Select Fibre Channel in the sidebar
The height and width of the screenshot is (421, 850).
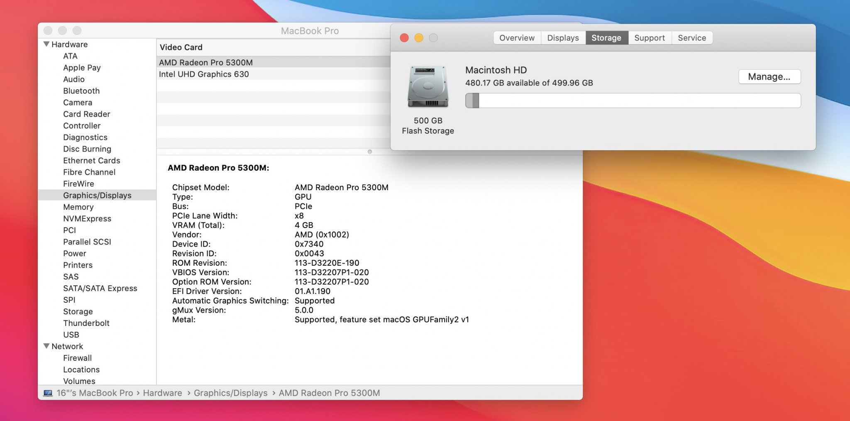(89, 172)
